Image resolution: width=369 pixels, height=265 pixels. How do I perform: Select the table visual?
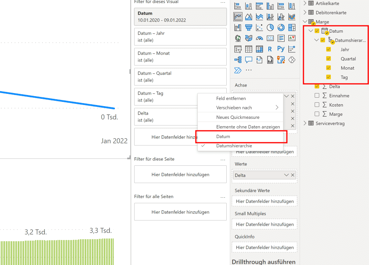[x=249, y=49]
